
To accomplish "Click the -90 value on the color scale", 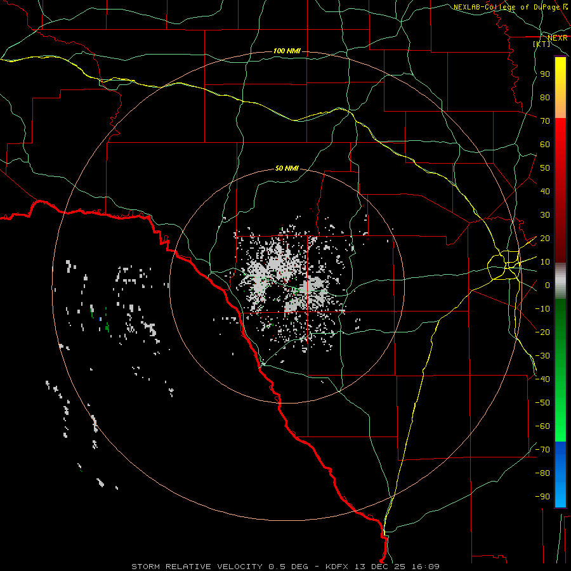I will pos(542,497).
